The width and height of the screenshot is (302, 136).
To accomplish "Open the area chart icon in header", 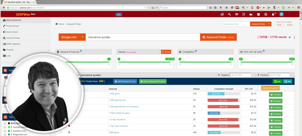I will pyautogui.click(x=251, y=14).
